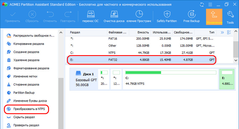
Task: Select the E: FAT32 partition row
Action: coord(142,60)
